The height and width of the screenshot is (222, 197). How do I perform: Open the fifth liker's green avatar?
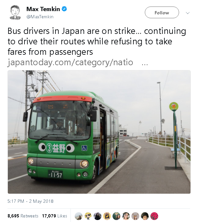coord(116,216)
